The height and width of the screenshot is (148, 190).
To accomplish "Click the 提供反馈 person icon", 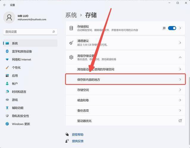I will click(x=67, y=141).
